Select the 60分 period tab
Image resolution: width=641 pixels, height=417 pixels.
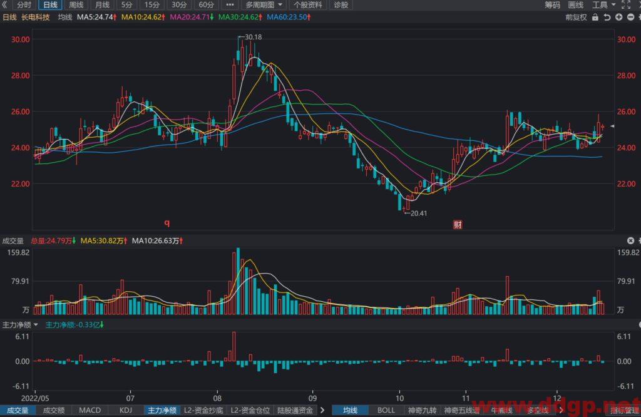tap(206, 5)
